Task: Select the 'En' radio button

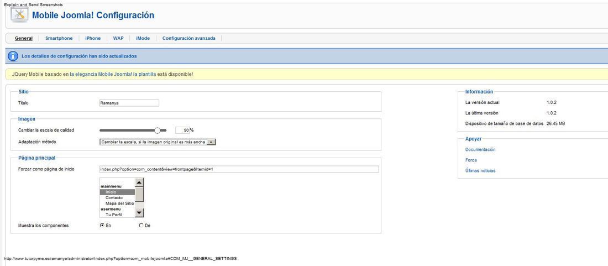Action: click(x=102, y=225)
